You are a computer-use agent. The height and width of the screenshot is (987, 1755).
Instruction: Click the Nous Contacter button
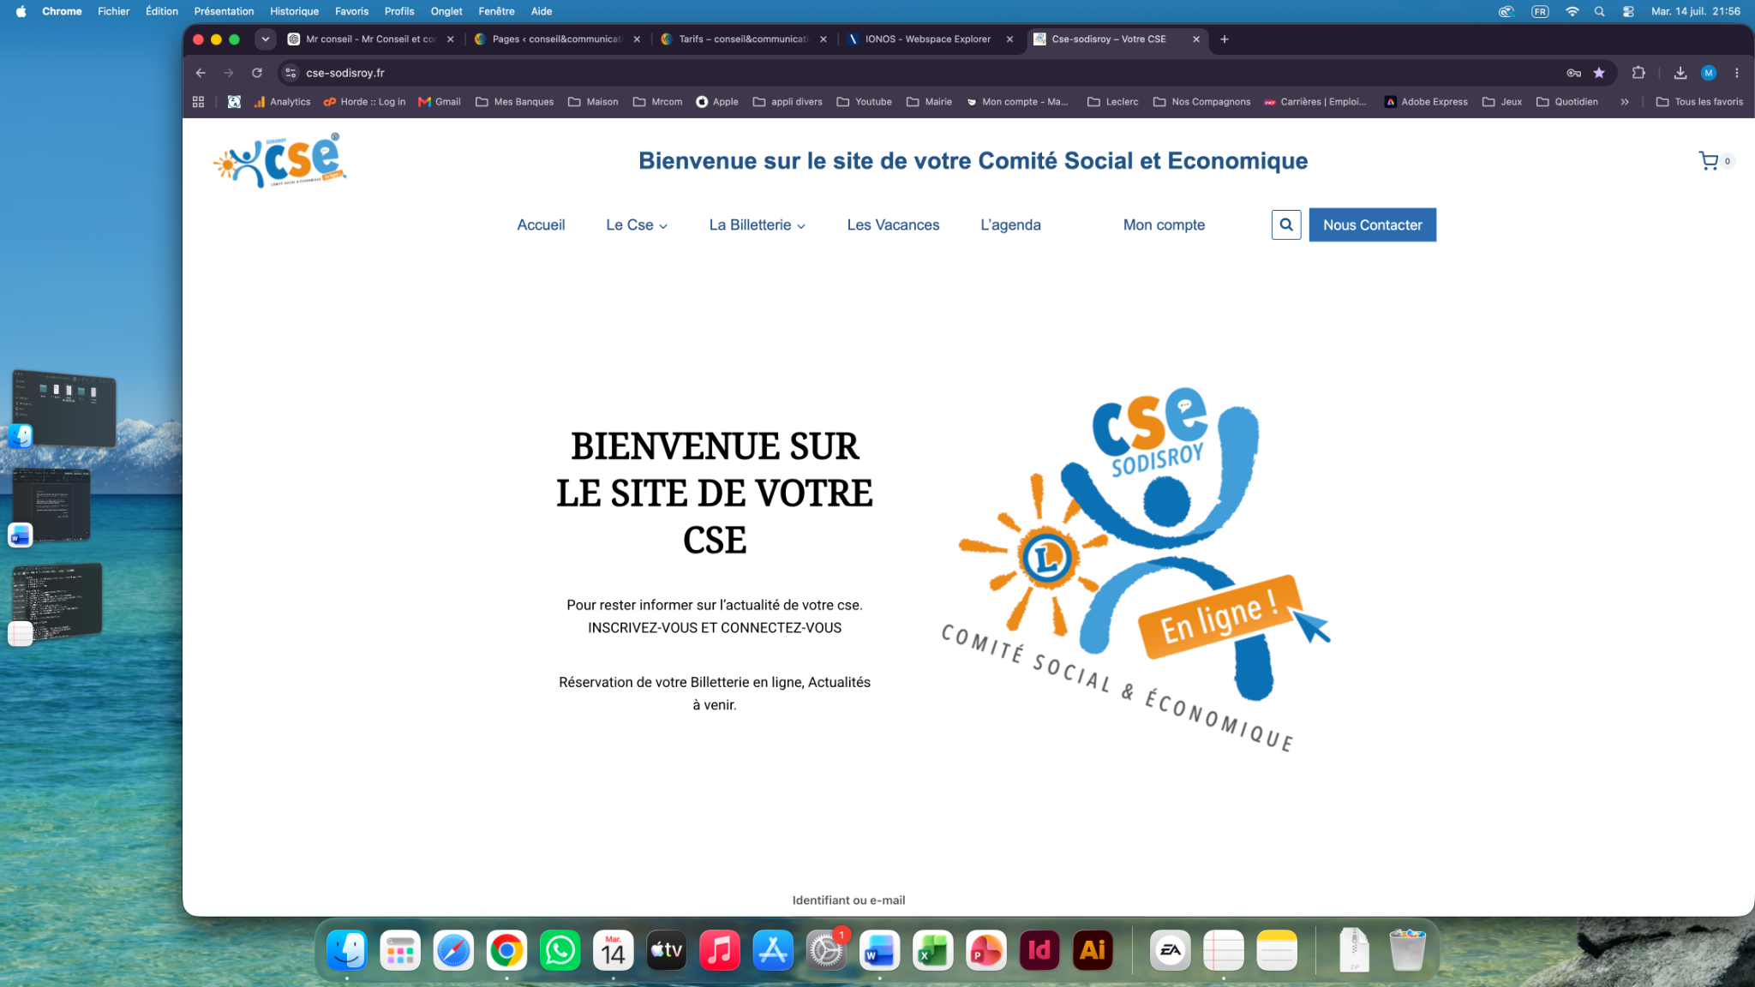(1372, 224)
